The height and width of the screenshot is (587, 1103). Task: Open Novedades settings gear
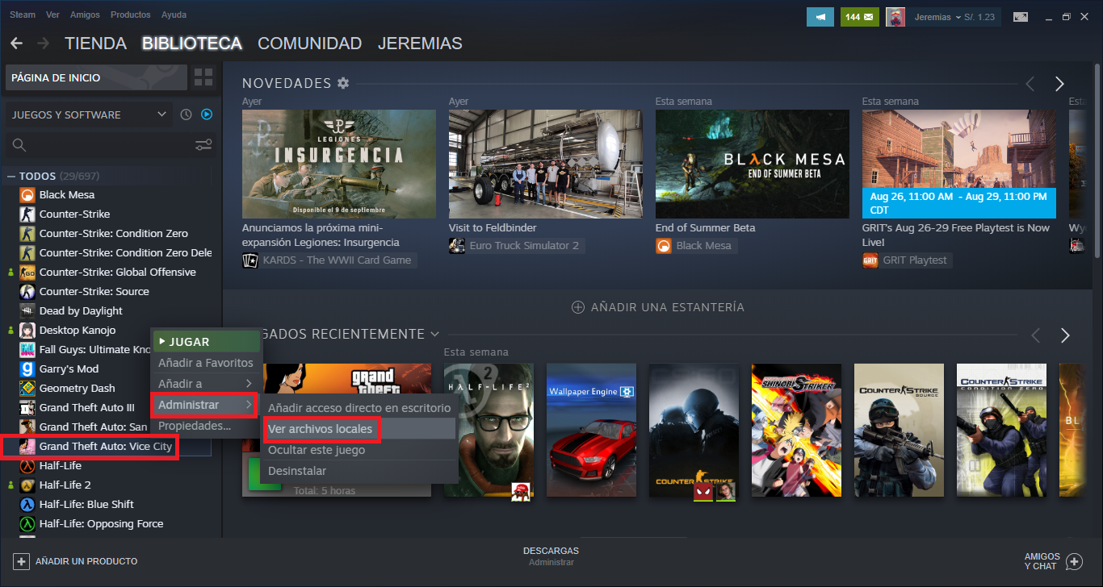[343, 83]
